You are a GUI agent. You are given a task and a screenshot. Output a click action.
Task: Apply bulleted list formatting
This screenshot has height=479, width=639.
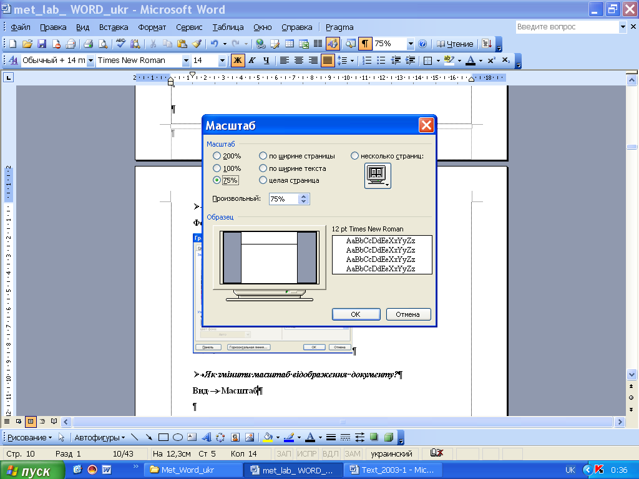pyautogui.click(x=381, y=60)
